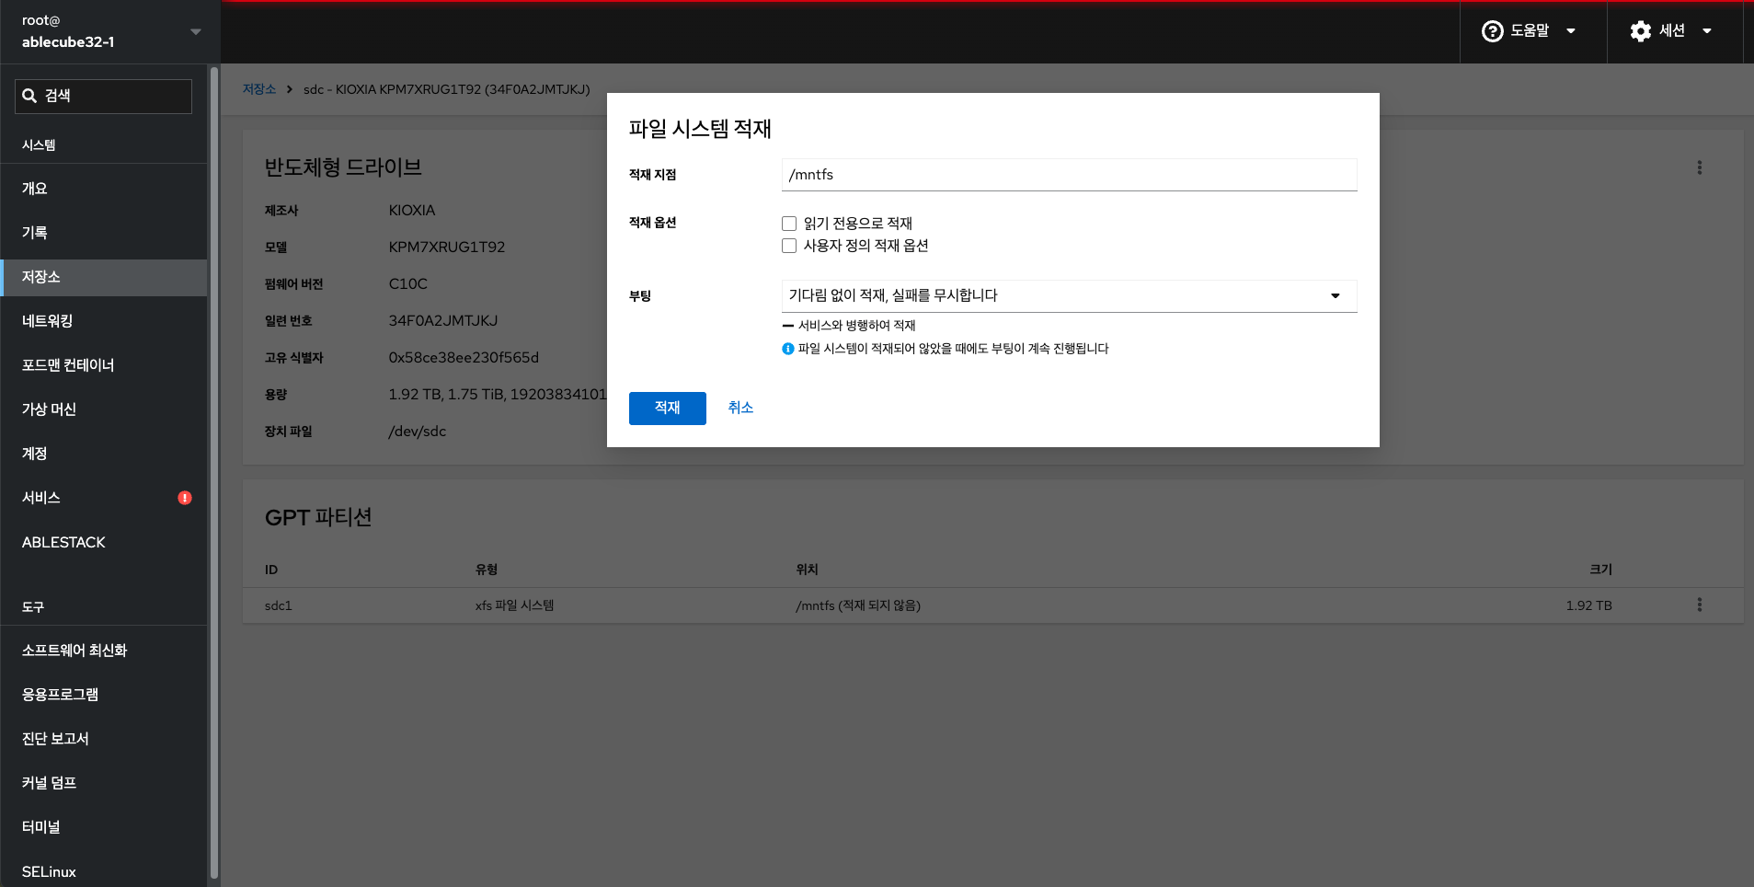Click the blue info icon in dialog

pyautogui.click(x=787, y=349)
